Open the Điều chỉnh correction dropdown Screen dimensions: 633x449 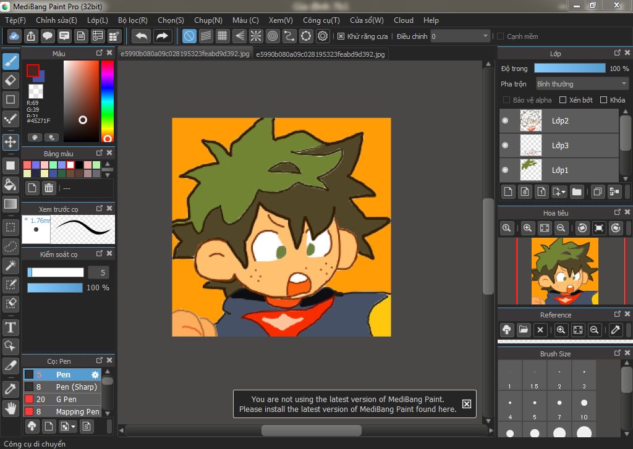460,36
